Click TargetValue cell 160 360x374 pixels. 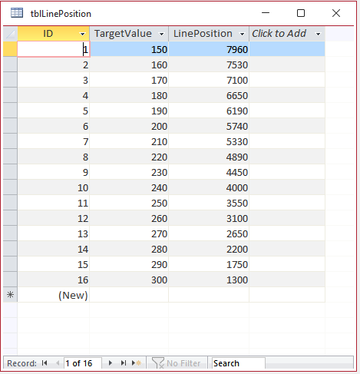(x=129, y=65)
